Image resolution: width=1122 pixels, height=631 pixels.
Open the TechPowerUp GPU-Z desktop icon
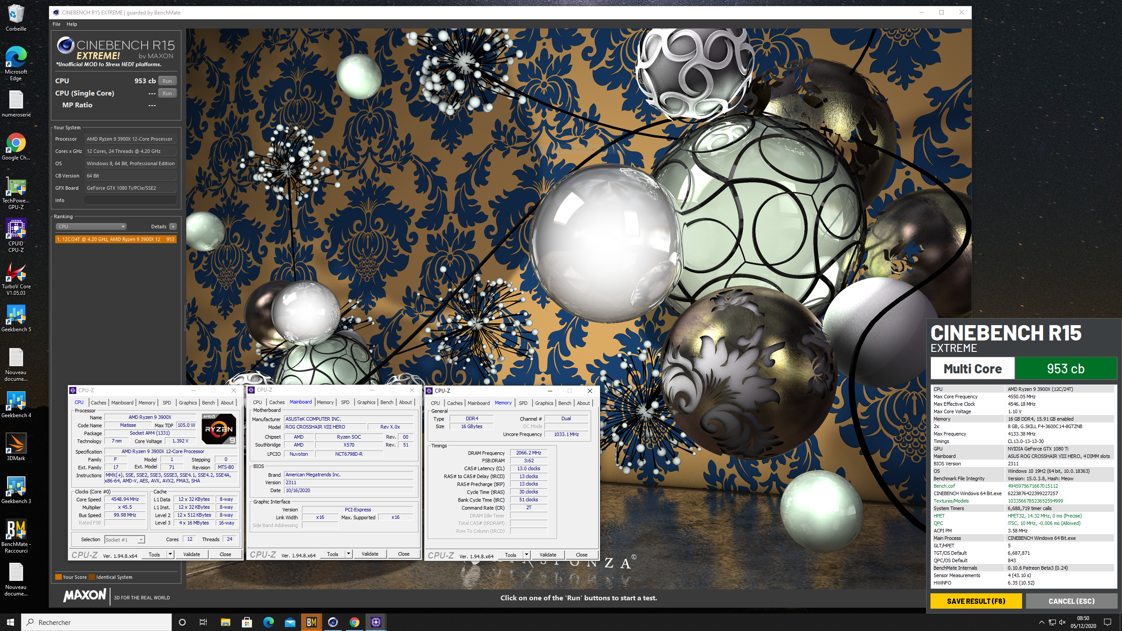tap(16, 194)
